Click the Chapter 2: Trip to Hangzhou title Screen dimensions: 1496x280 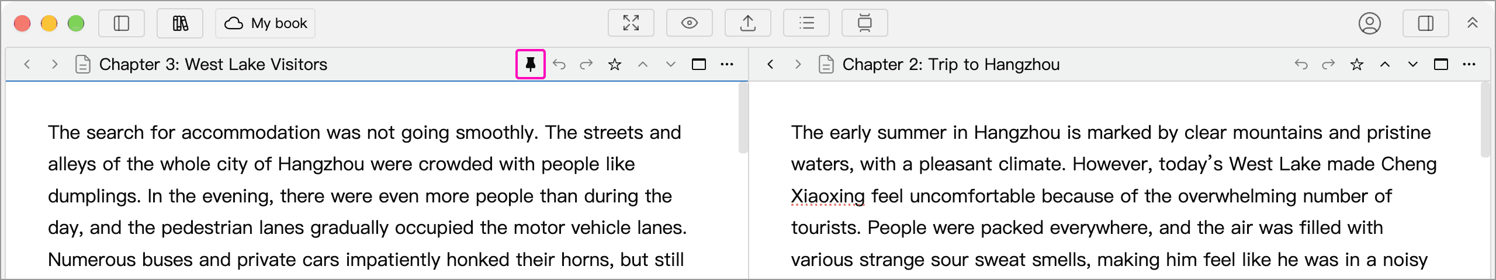coord(951,64)
